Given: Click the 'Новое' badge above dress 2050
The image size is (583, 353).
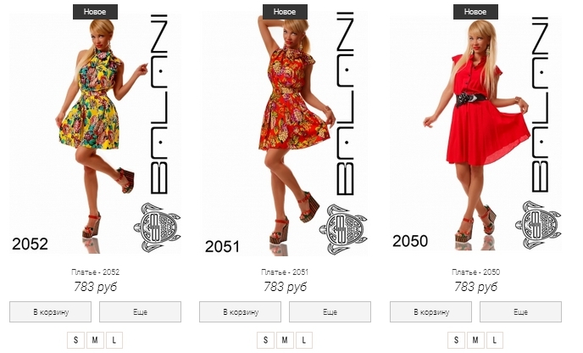Looking at the screenshot, I should [475, 12].
